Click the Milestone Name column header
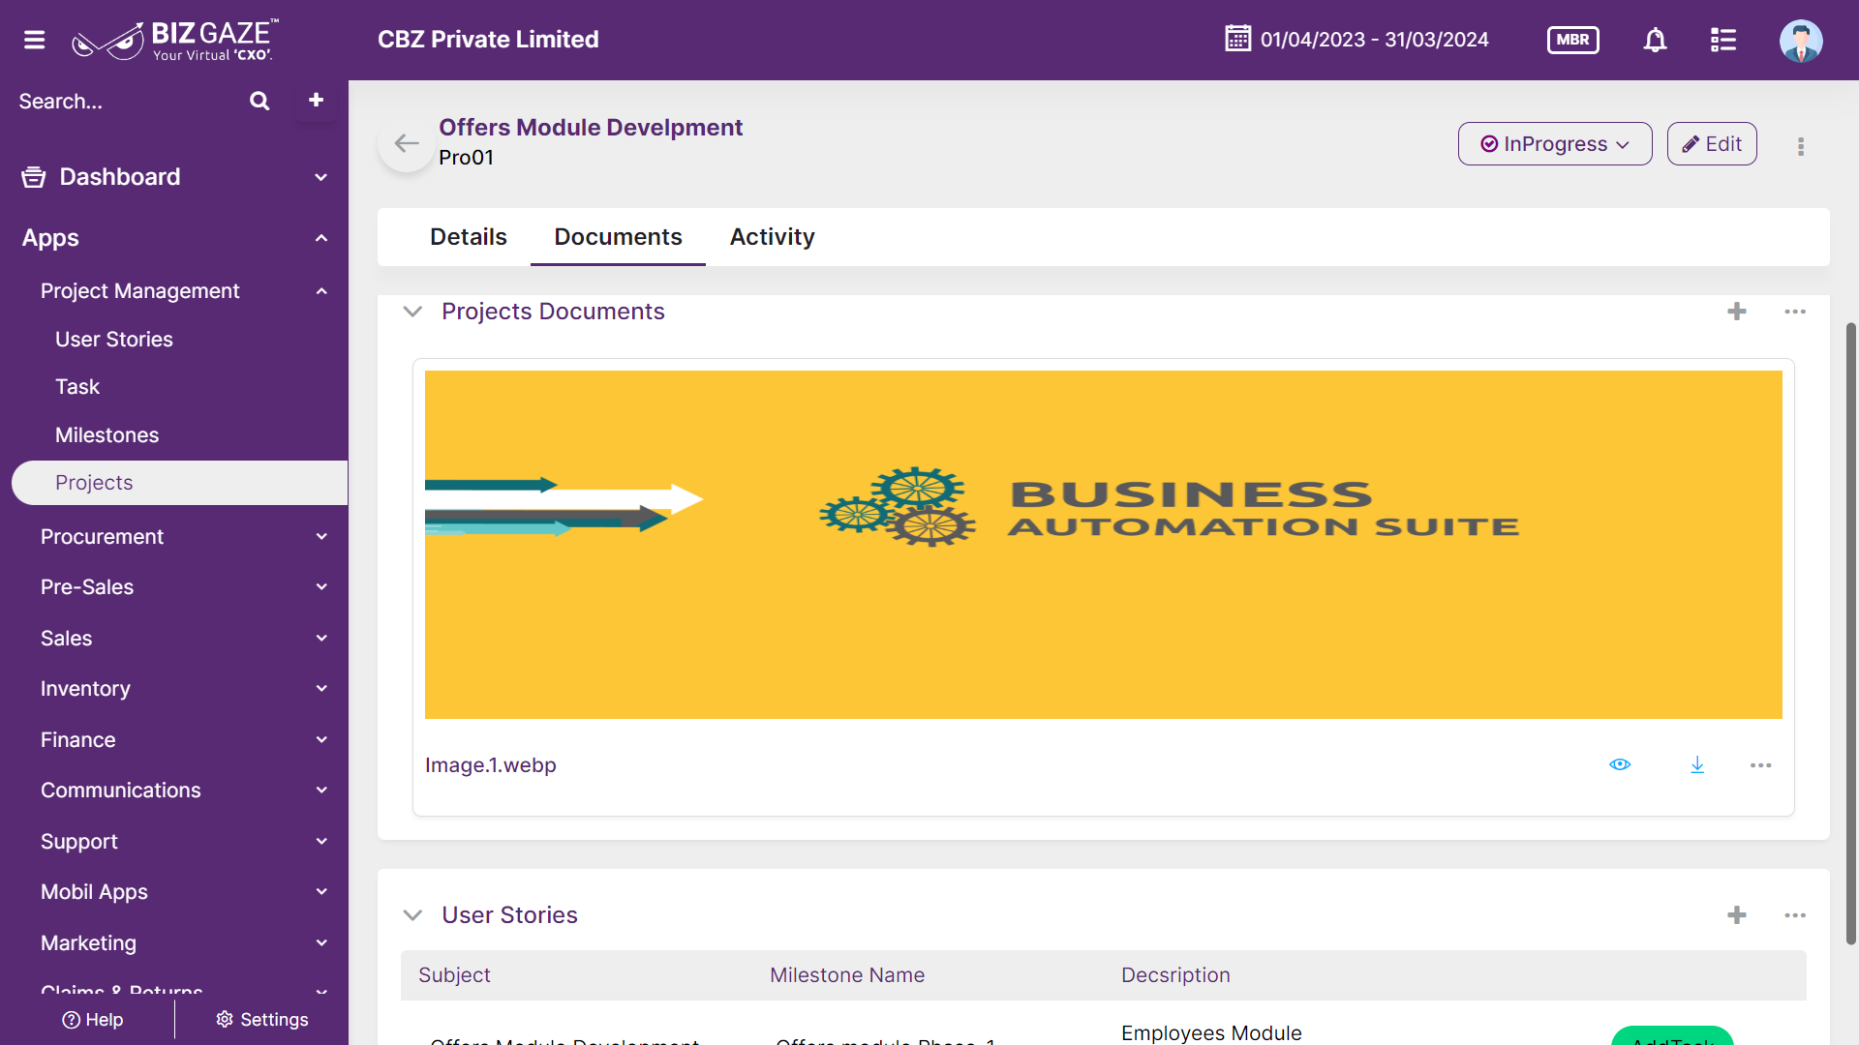Screen dimensions: 1859x1045 847,975
